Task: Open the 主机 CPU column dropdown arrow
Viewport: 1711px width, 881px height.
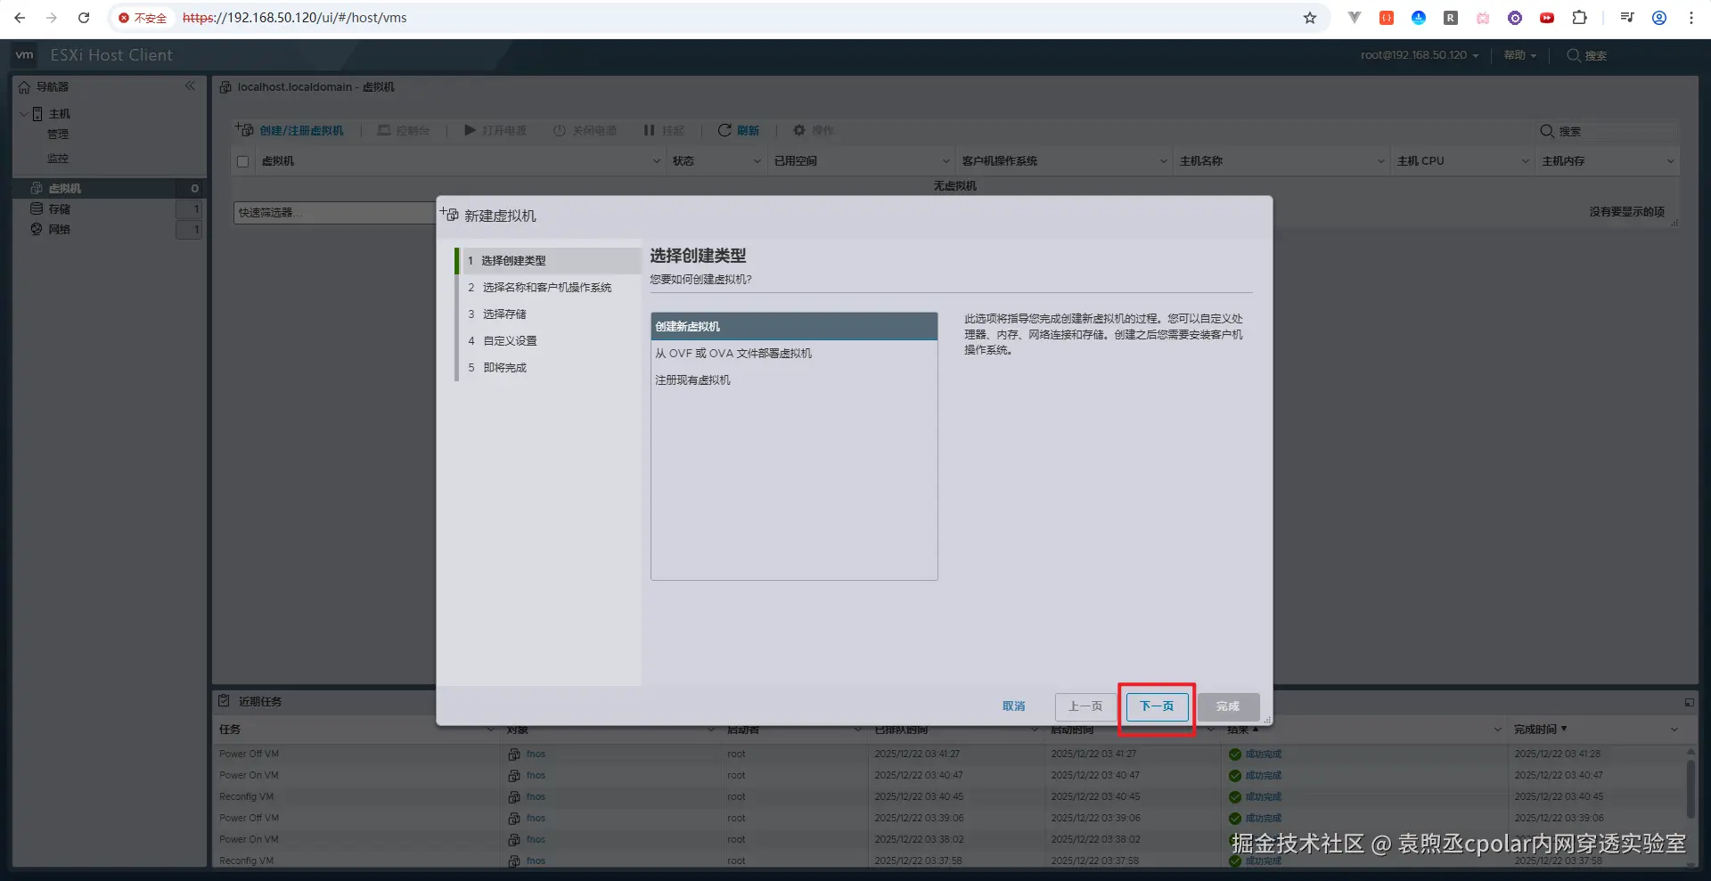Action: pos(1526,161)
